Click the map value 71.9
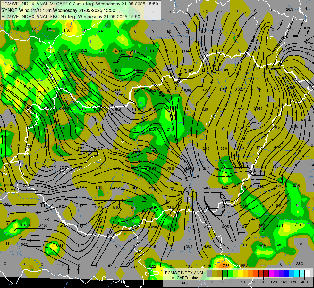This screenshot has width=314, height=288. pos(188,71)
